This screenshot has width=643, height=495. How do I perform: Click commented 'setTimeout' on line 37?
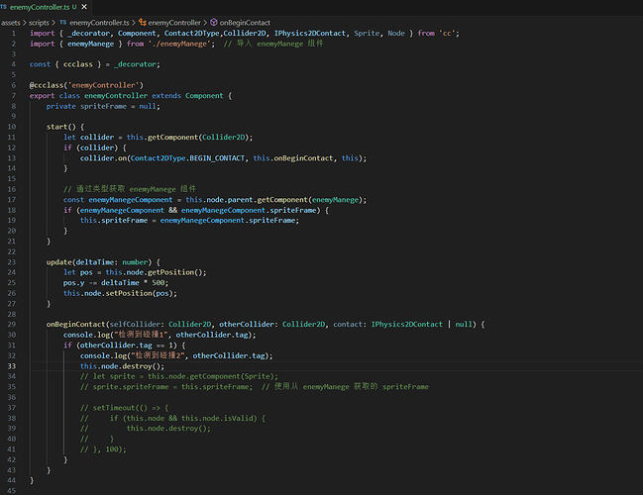[114, 408]
